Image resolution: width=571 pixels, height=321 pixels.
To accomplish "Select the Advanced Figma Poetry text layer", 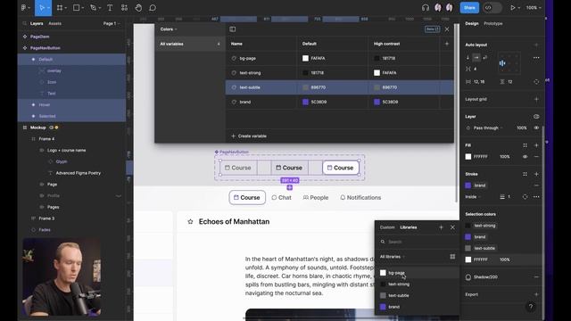I will 79,173.
